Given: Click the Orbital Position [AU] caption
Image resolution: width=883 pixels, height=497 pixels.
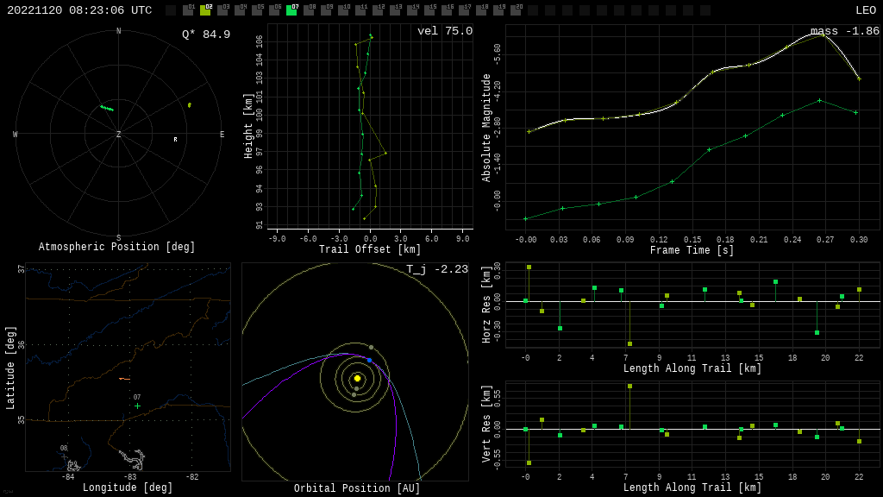Looking at the screenshot, I should (357, 488).
